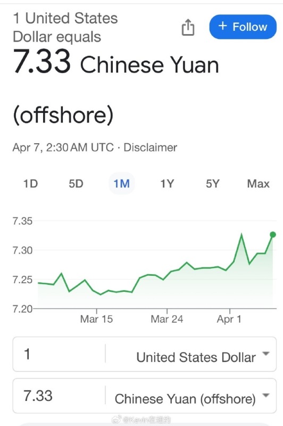Expand the United States Dollar dropdown arrow
The height and width of the screenshot is (426, 283).
[266, 354]
